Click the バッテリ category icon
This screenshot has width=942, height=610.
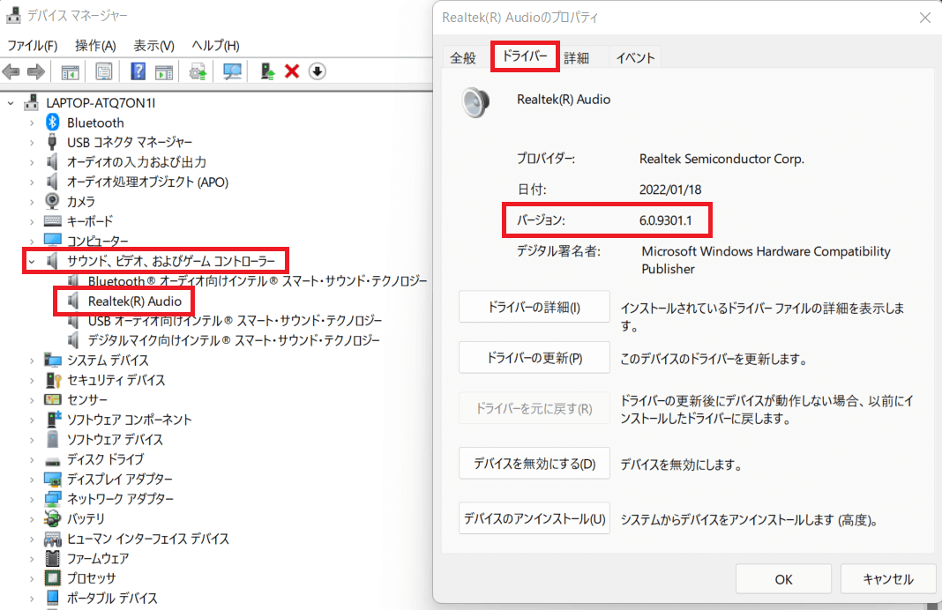click(x=53, y=518)
